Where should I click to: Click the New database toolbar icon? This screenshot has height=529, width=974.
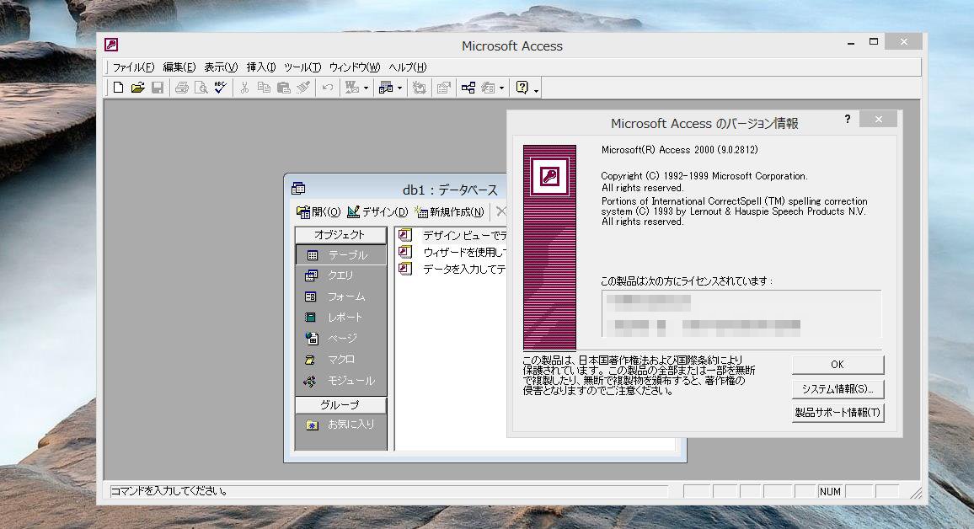[x=118, y=88]
